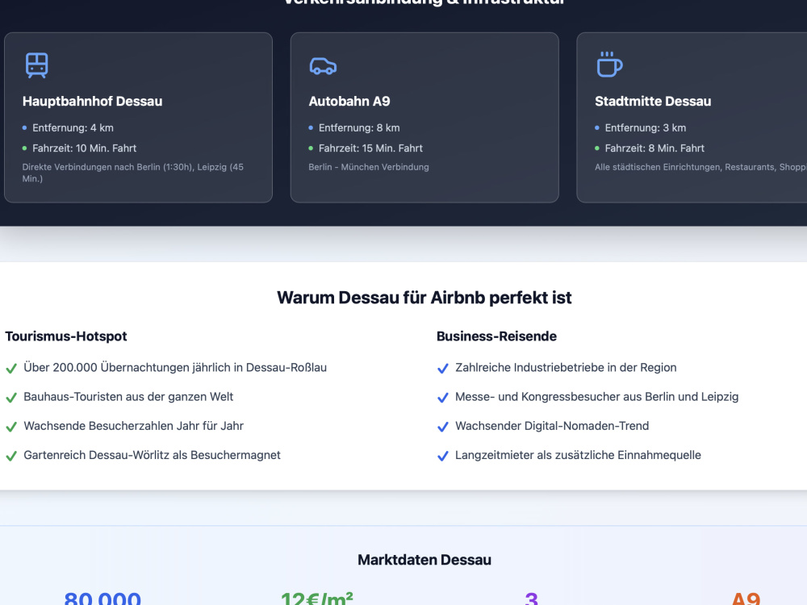The height and width of the screenshot is (605, 807).
Task: Click 'Fahrzeit: 8 Min. Fahrt' text
Action: (x=654, y=148)
